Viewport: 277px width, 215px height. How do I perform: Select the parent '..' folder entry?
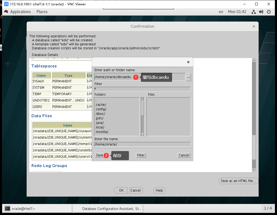tap(96, 100)
